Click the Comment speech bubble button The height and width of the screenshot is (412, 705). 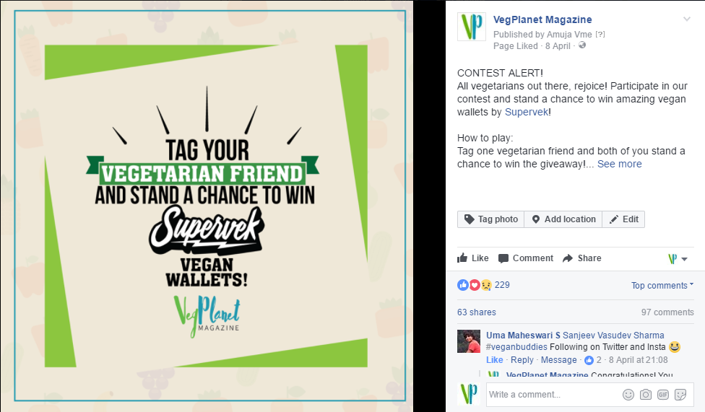point(526,258)
